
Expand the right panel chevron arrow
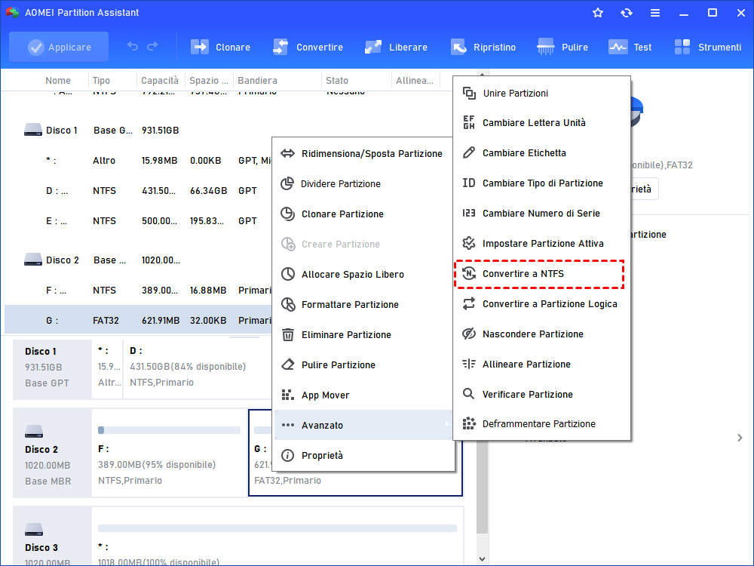click(740, 438)
